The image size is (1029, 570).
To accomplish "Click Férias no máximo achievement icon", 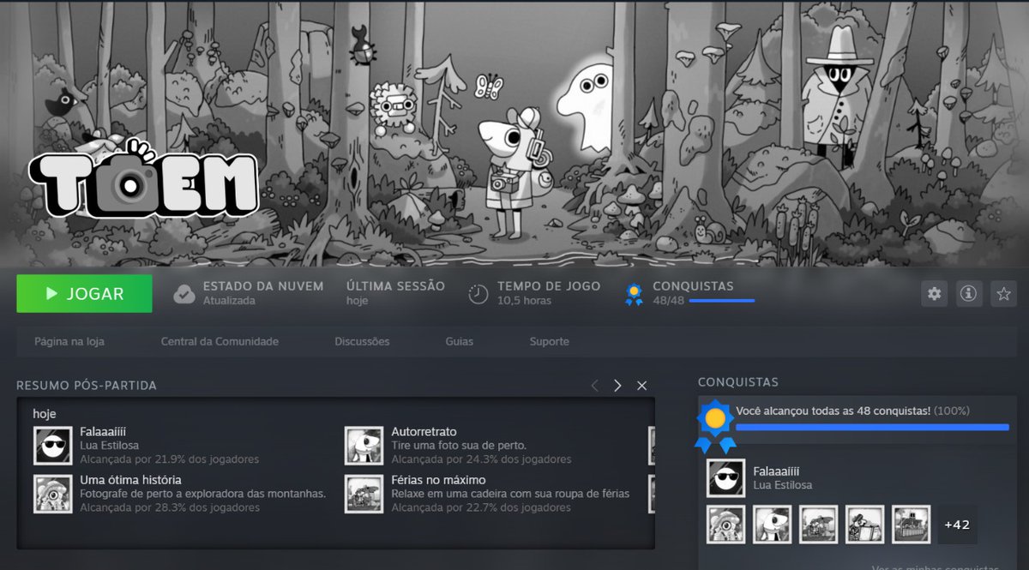I will pyautogui.click(x=364, y=494).
